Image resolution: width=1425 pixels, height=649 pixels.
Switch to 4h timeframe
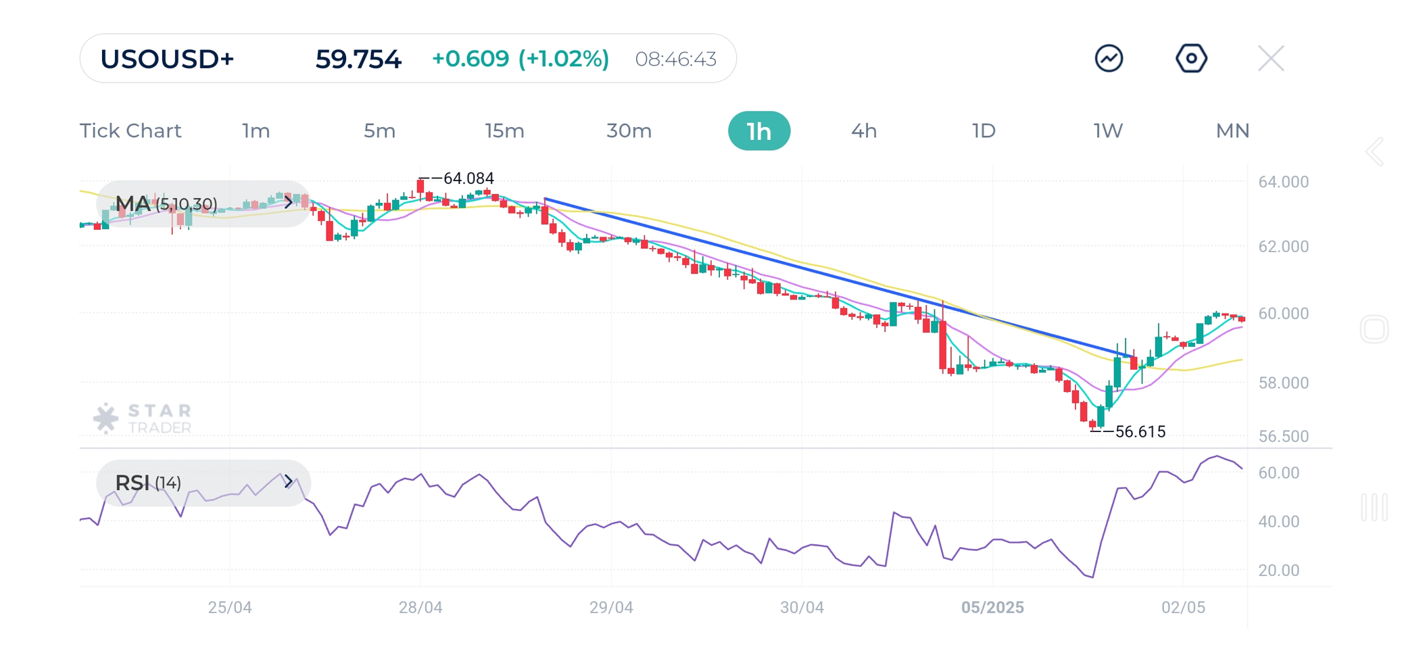864,130
